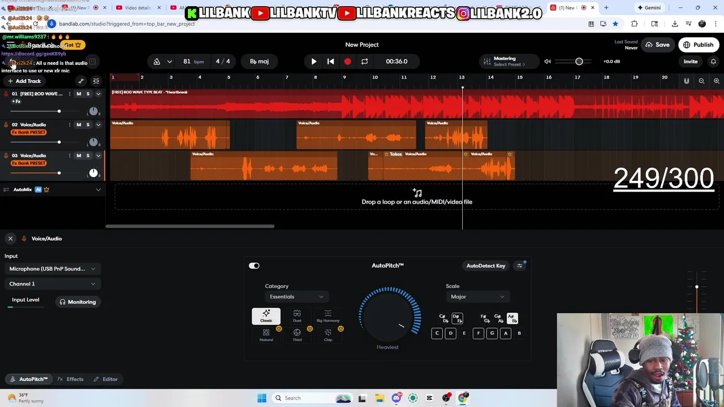Mute track 02 Voice/Audio
This screenshot has height=407, width=724.
pos(79,124)
